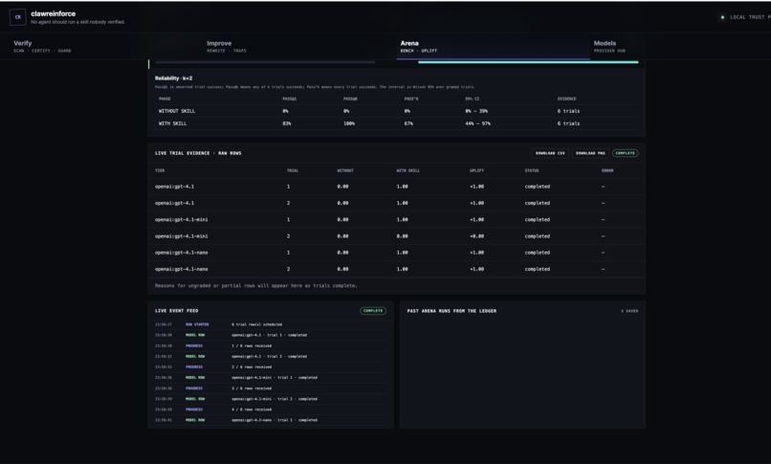Click the teal progress bar under Arena tab
The height and width of the screenshot is (464, 771).
point(528,62)
